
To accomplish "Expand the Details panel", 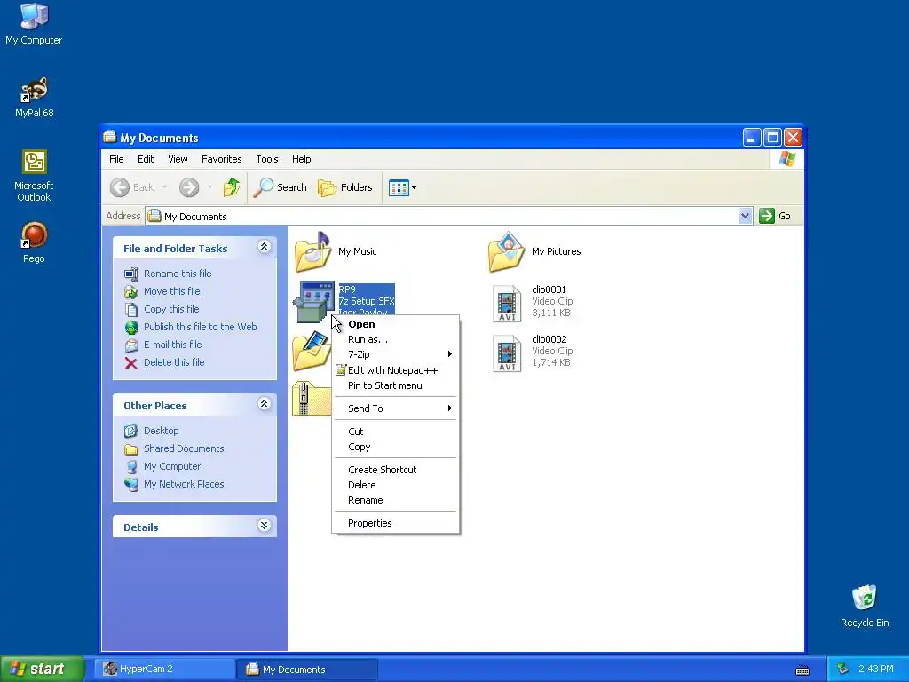I will point(264,526).
